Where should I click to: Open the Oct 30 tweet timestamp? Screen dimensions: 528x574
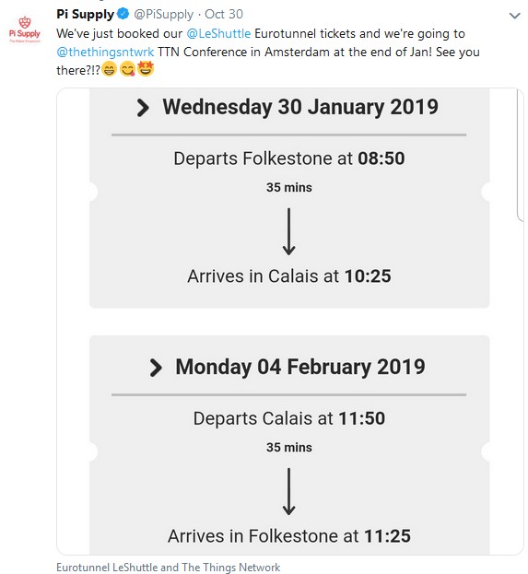(x=224, y=14)
